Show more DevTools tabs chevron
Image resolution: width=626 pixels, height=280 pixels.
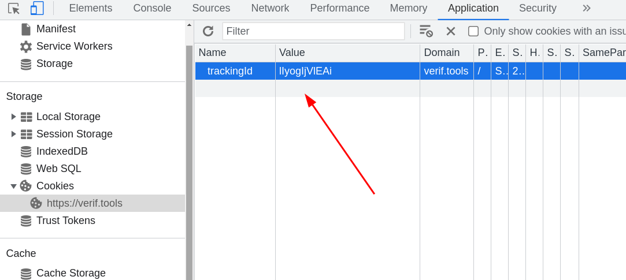click(586, 8)
